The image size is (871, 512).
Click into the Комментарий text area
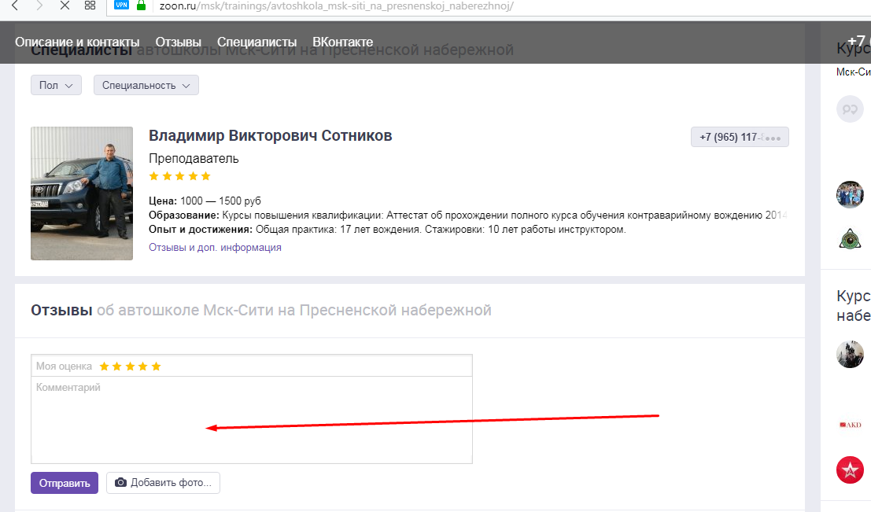coord(251,421)
